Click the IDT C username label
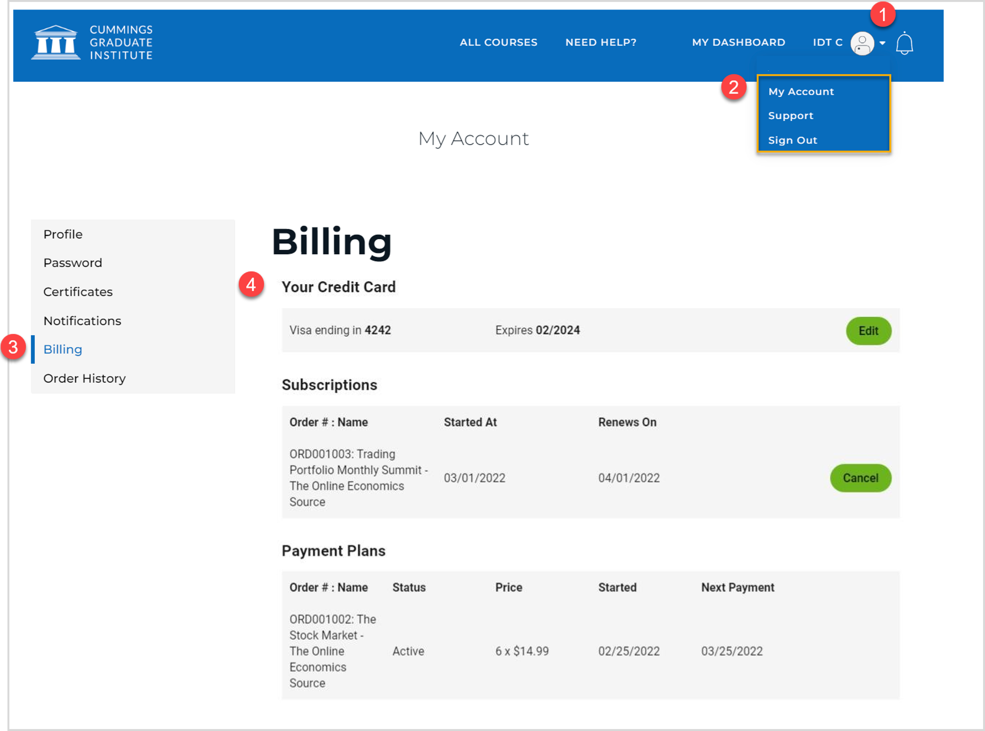The height and width of the screenshot is (731, 985). click(x=827, y=42)
